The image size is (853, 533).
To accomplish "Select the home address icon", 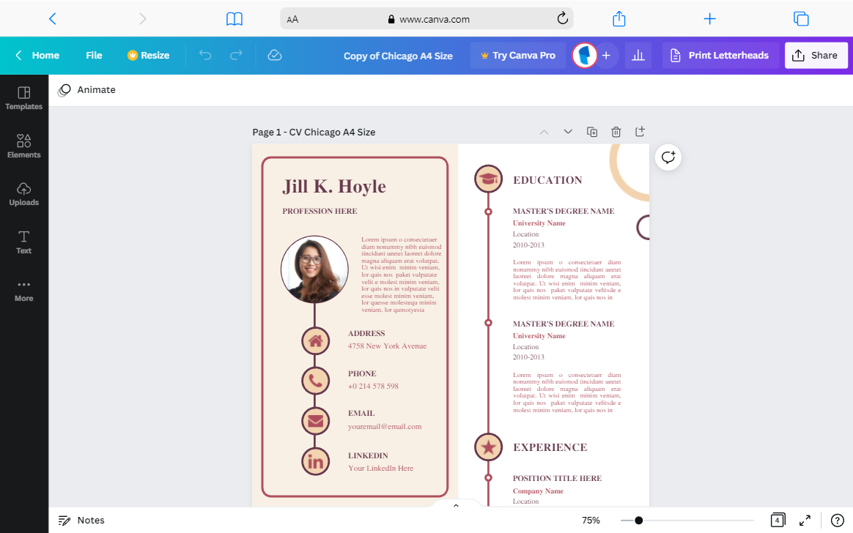I will (316, 341).
